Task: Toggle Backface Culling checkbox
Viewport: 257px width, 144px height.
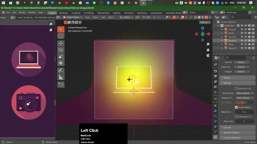Action: [236, 88]
